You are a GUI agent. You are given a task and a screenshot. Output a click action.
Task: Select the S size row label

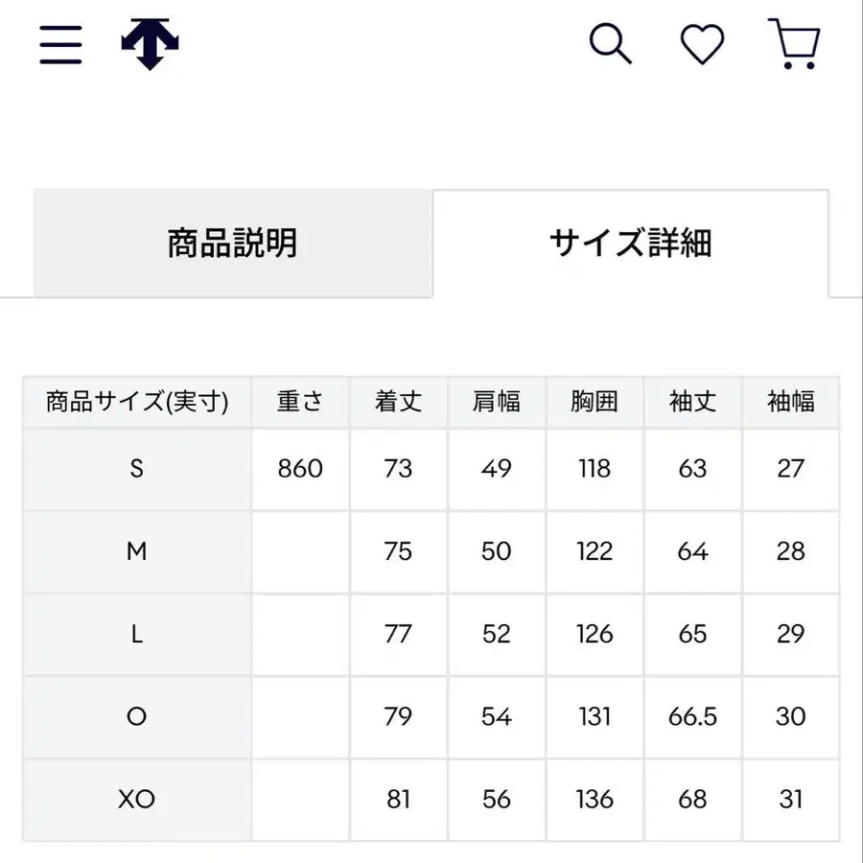click(x=136, y=469)
